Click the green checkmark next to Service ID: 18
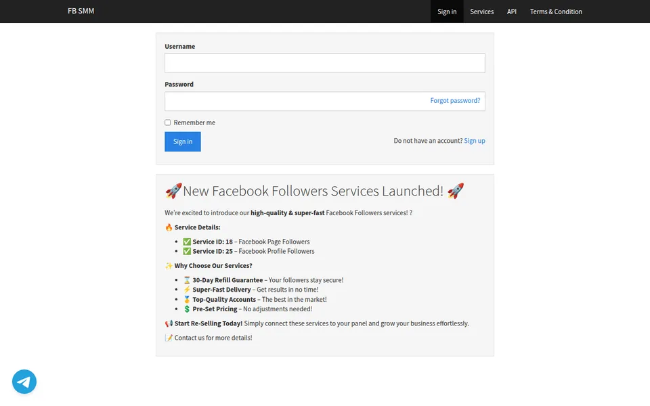Viewport: 650px width, 406px height. (x=187, y=242)
